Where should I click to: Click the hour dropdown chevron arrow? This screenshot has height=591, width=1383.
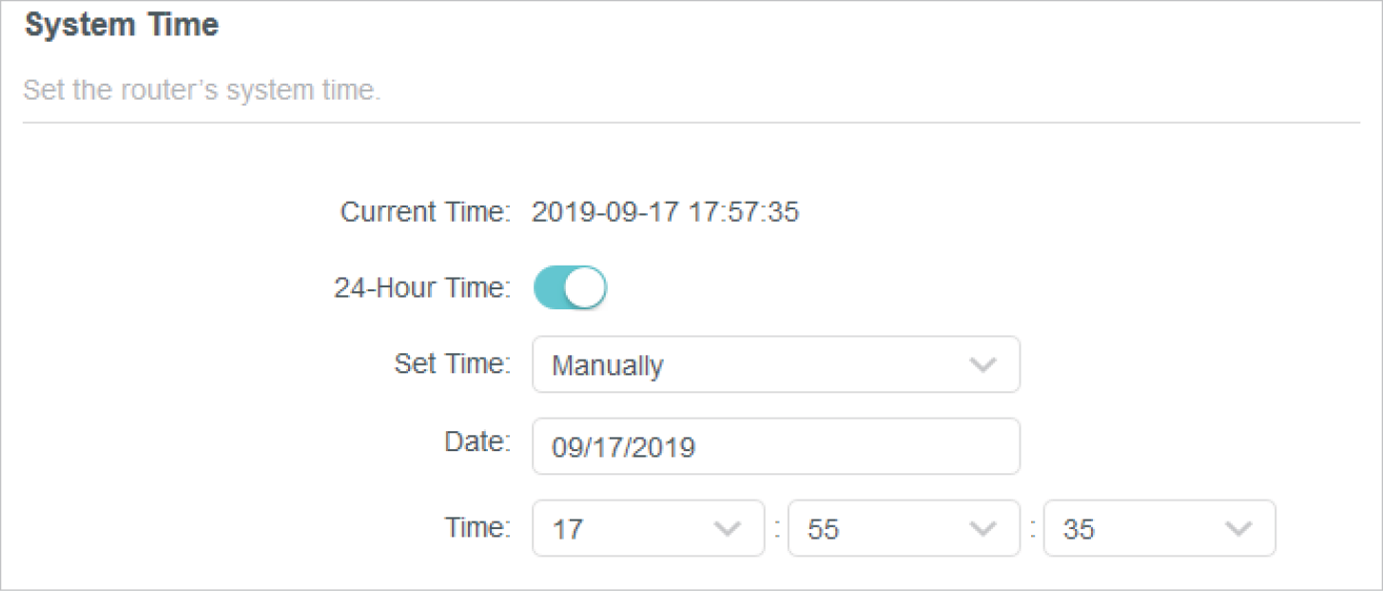[x=727, y=528]
